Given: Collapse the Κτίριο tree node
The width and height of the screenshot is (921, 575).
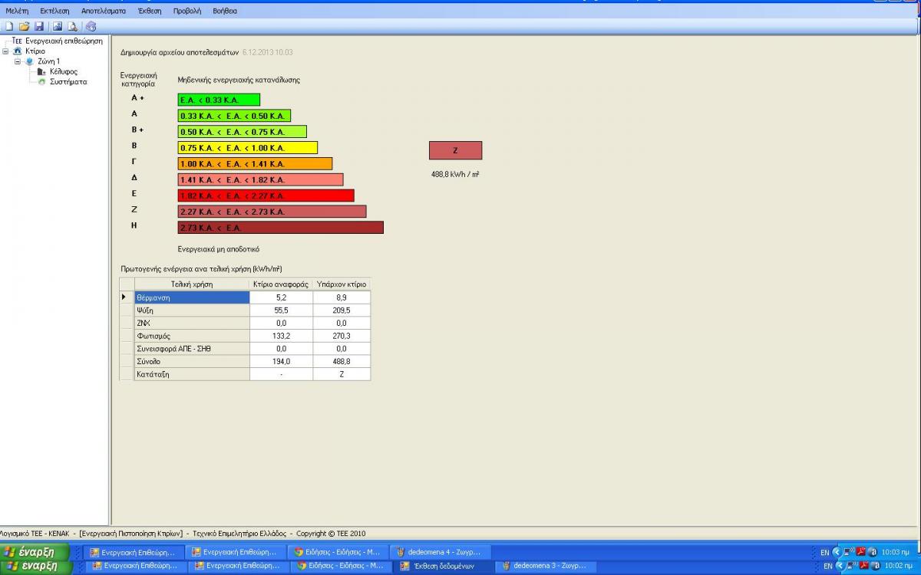Looking at the screenshot, I should (5, 51).
